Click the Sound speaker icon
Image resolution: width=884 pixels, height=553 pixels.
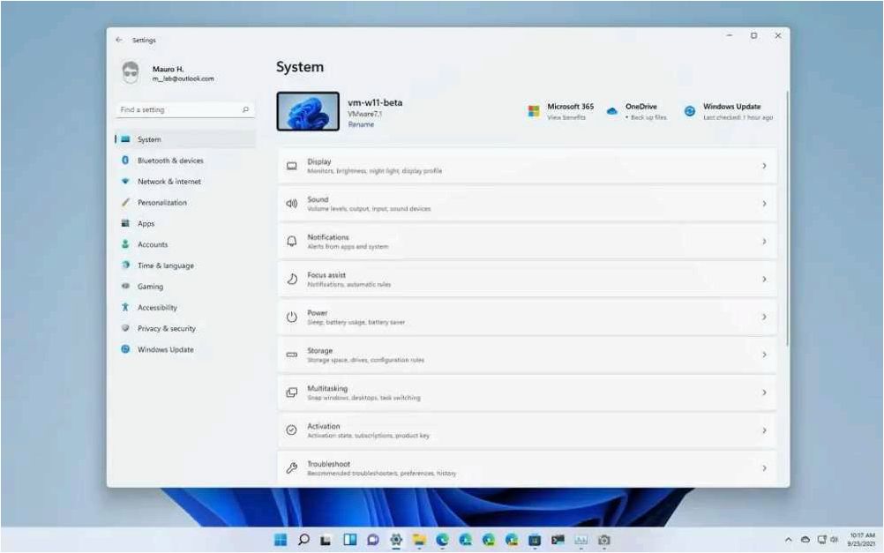pos(291,204)
